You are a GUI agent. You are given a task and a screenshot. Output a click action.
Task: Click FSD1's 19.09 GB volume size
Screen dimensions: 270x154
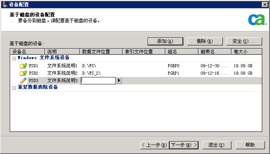tap(243, 66)
